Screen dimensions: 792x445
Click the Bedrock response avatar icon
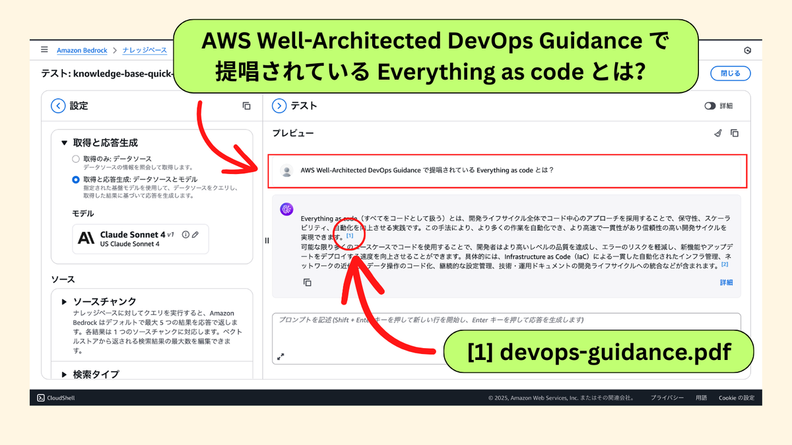pyautogui.click(x=286, y=209)
